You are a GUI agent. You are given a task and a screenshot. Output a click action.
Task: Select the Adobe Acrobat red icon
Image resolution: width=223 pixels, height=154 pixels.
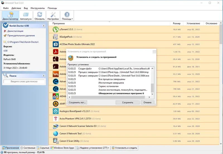tap(55, 52)
